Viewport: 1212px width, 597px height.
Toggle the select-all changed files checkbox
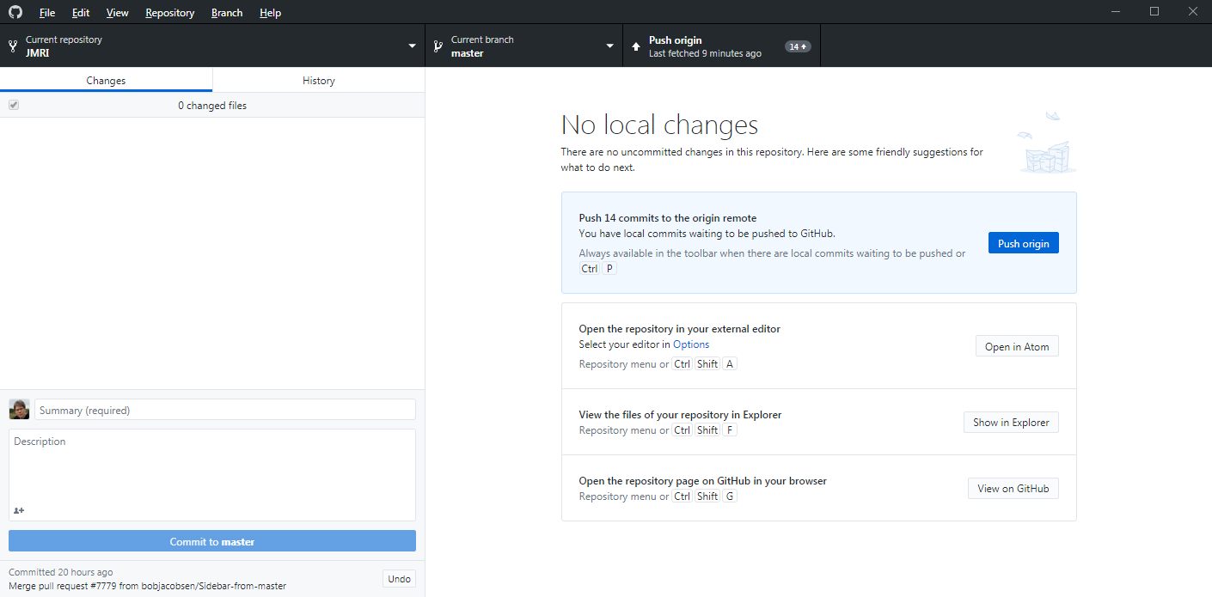(14, 105)
